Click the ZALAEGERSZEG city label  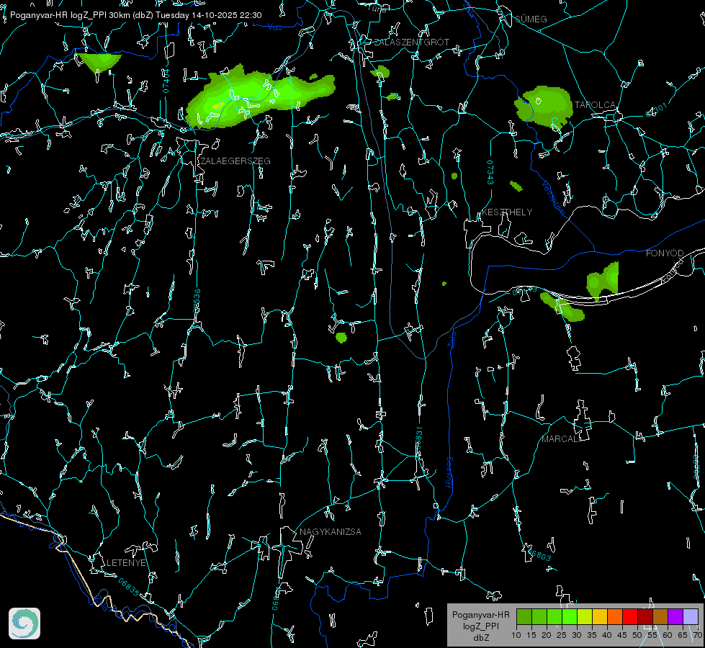coord(235,161)
